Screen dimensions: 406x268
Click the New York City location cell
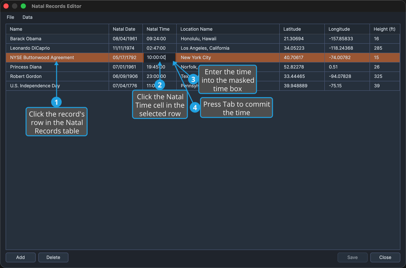tap(228, 58)
